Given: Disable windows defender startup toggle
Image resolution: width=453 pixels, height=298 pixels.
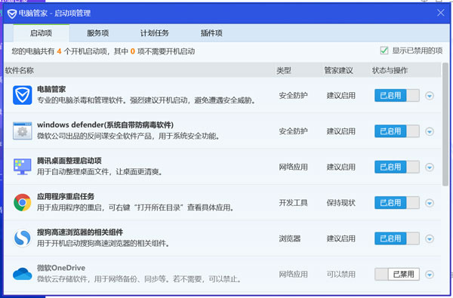Looking at the screenshot, I should pyautogui.click(x=397, y=131).
